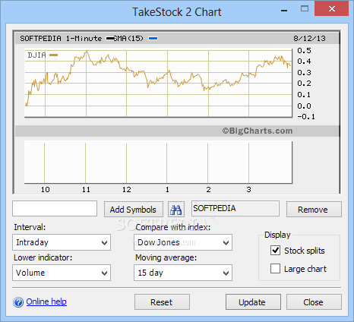Screen dimensions: 354x322
Task: Click the gold DJIA legend color marker
Action: [53, 55]
